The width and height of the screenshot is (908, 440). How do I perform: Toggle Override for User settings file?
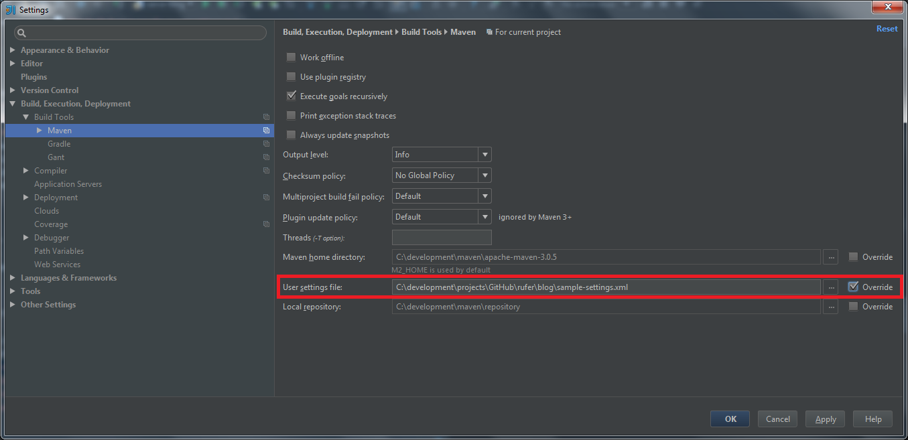853,287
